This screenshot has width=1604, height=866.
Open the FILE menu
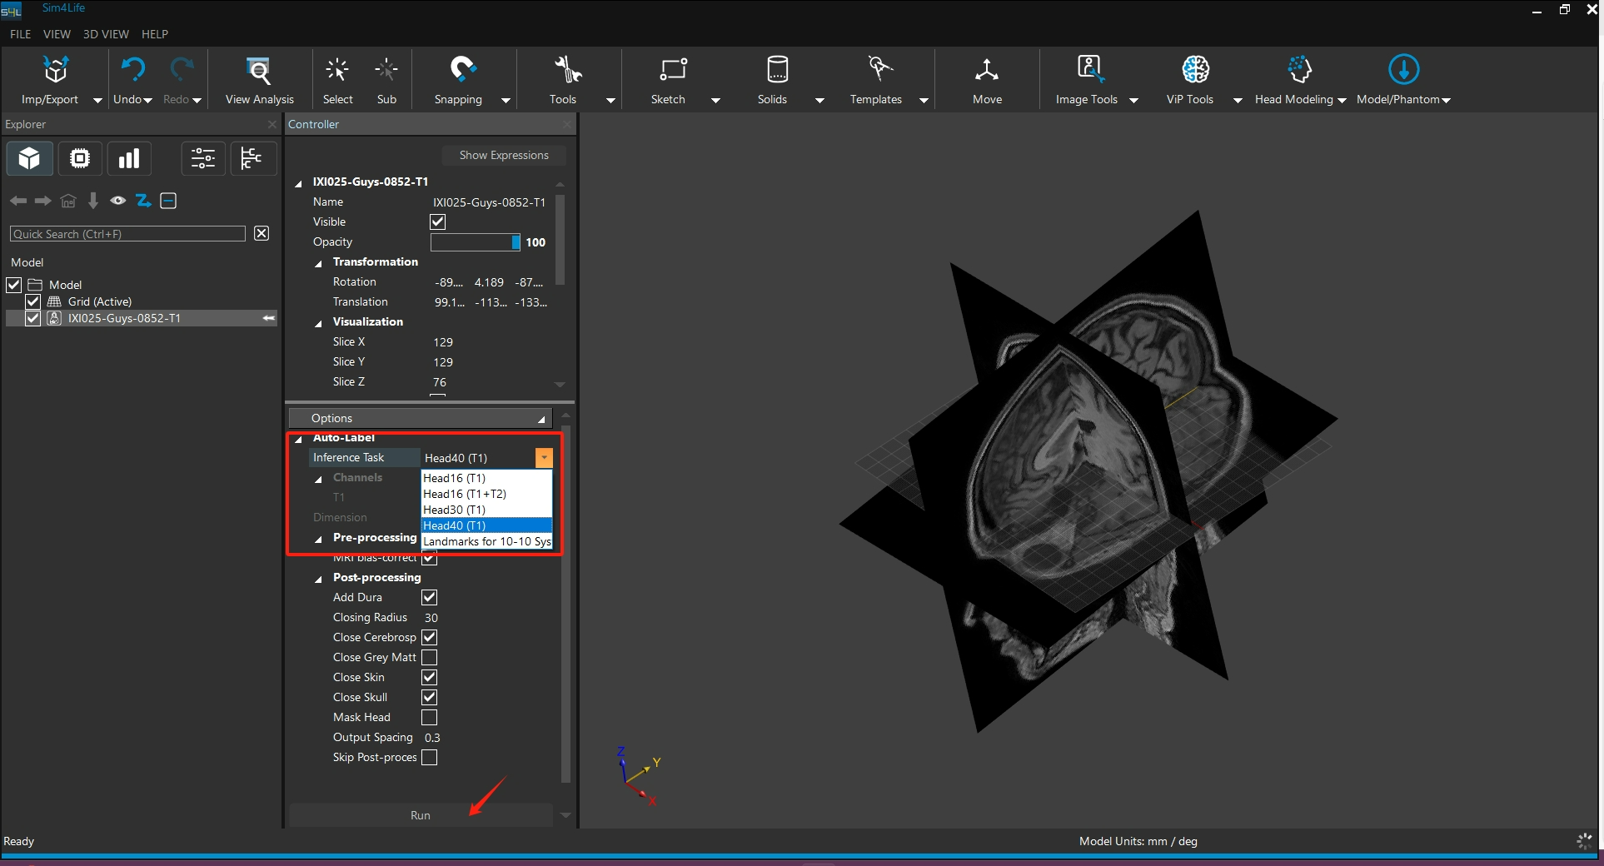(x=20, y=34)
